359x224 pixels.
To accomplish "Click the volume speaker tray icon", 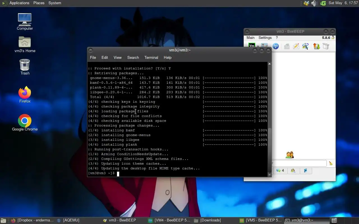I will (314, 3).
